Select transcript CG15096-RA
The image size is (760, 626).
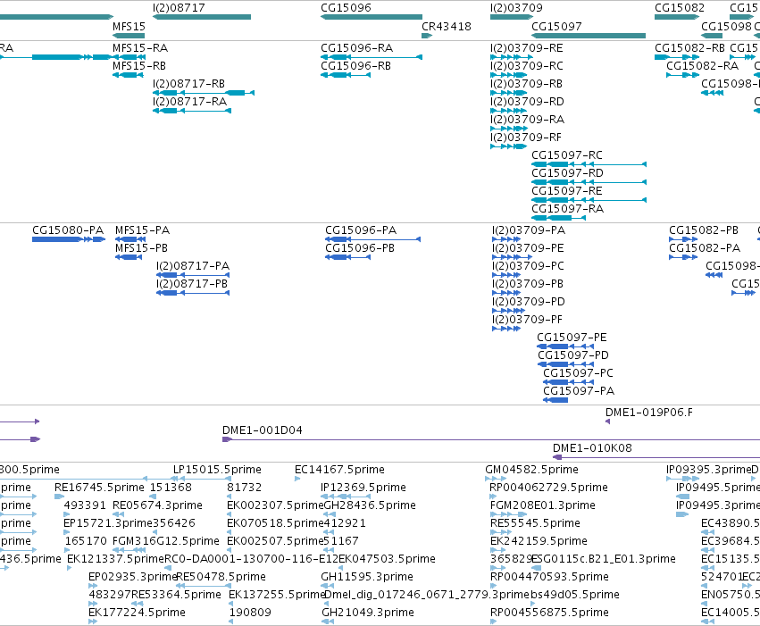pyautogui.click(x=357, y=48)
